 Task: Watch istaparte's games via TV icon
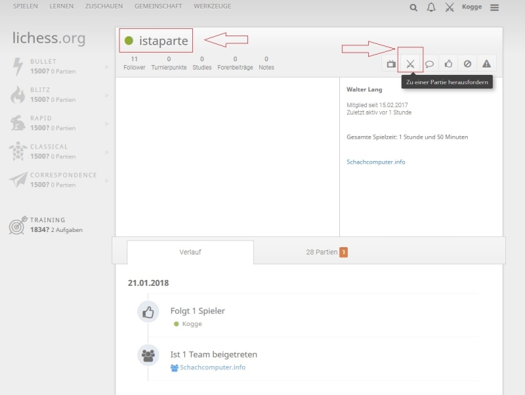pyautogui.click(x=391, y=64)
